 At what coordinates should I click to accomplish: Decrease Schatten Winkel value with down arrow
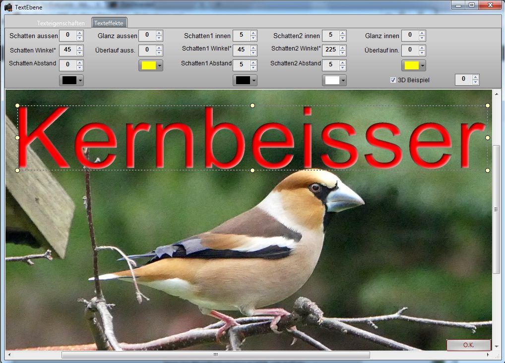pyautogui.click(x=80, y=53)
